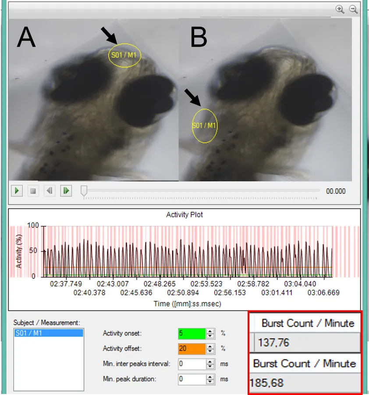The image size is (369, 395).
Task: Step back one frame
Action: pyautogui.click(x=49, y=191)
